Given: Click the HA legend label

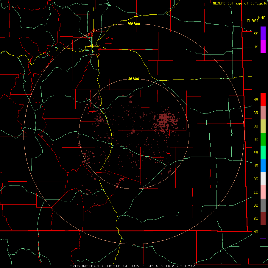Looking at the screenshot, I should pyautogui.click(x=255, y=100).
